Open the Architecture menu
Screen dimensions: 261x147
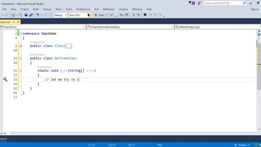83,9
